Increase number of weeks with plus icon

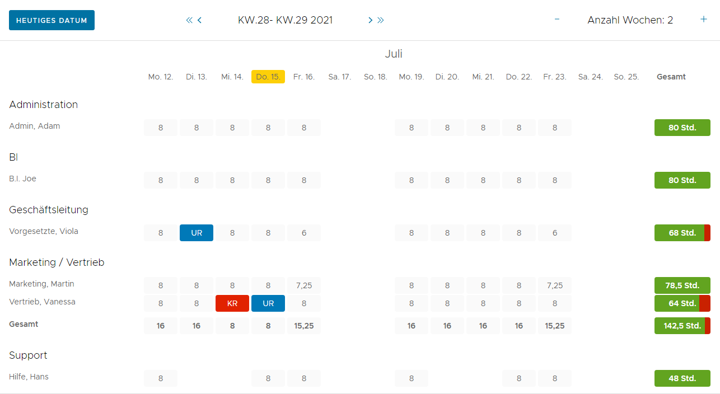click(x=704, y=20)
